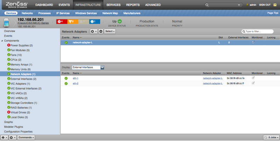This screenshot has height=141, width=280.
Task: Open the 0 Jobs dropdown
Action: click(x=272, y=138)
